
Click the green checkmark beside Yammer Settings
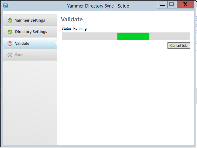[10, 20]
